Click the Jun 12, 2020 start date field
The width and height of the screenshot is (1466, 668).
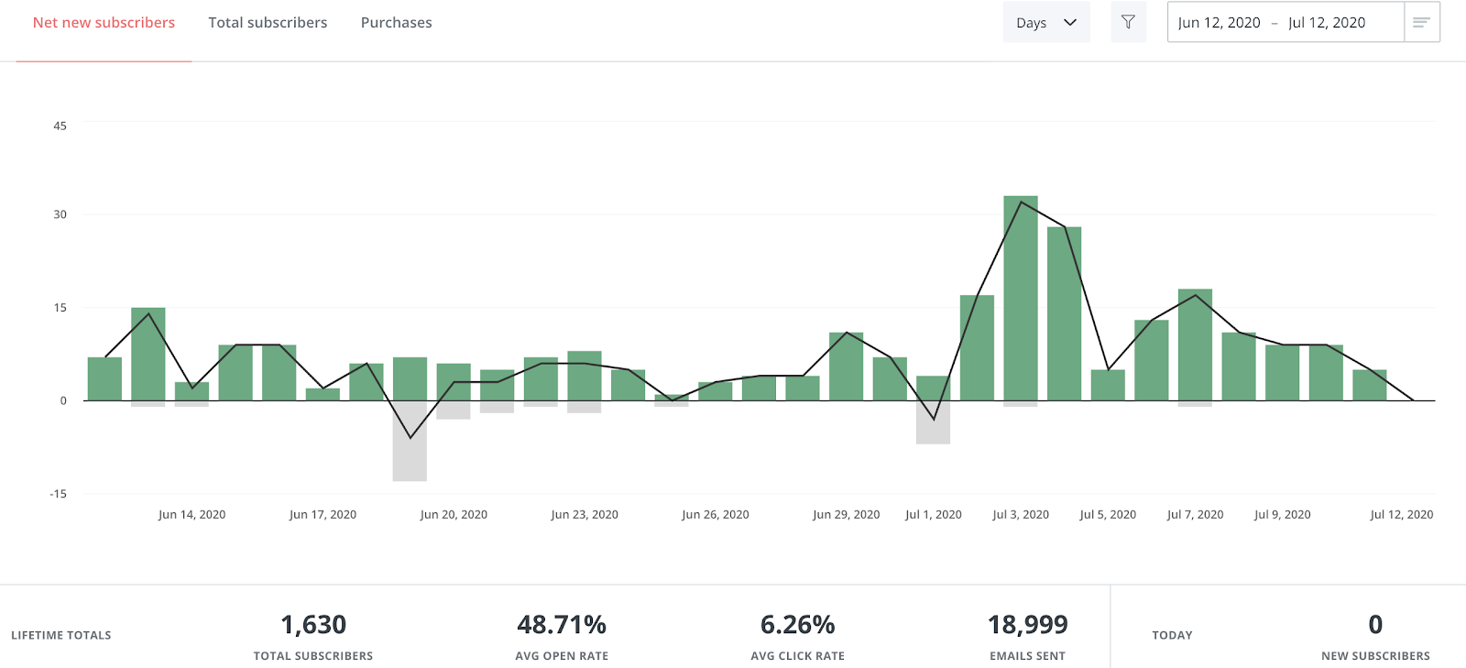(x=1220, y=23)
